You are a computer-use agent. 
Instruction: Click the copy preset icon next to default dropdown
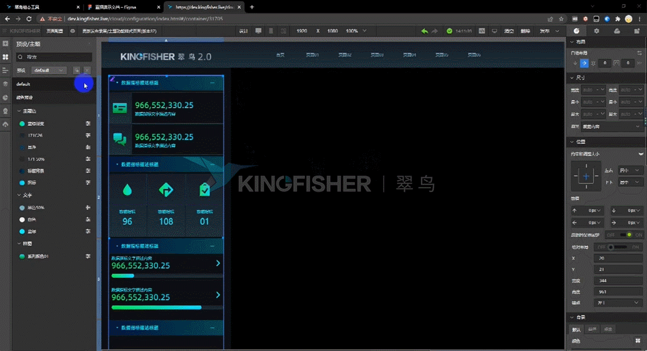point(77,70)
